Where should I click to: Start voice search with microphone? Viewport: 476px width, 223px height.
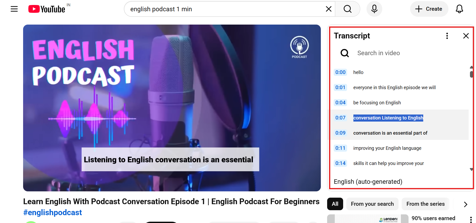(374, 9)
